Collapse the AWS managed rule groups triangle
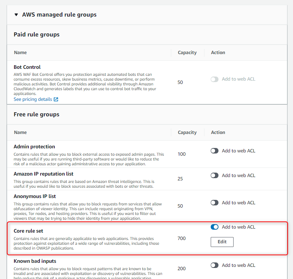 click(x=16, y=15)
